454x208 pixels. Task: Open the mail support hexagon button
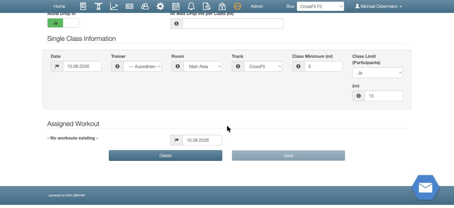pos(426,188)
